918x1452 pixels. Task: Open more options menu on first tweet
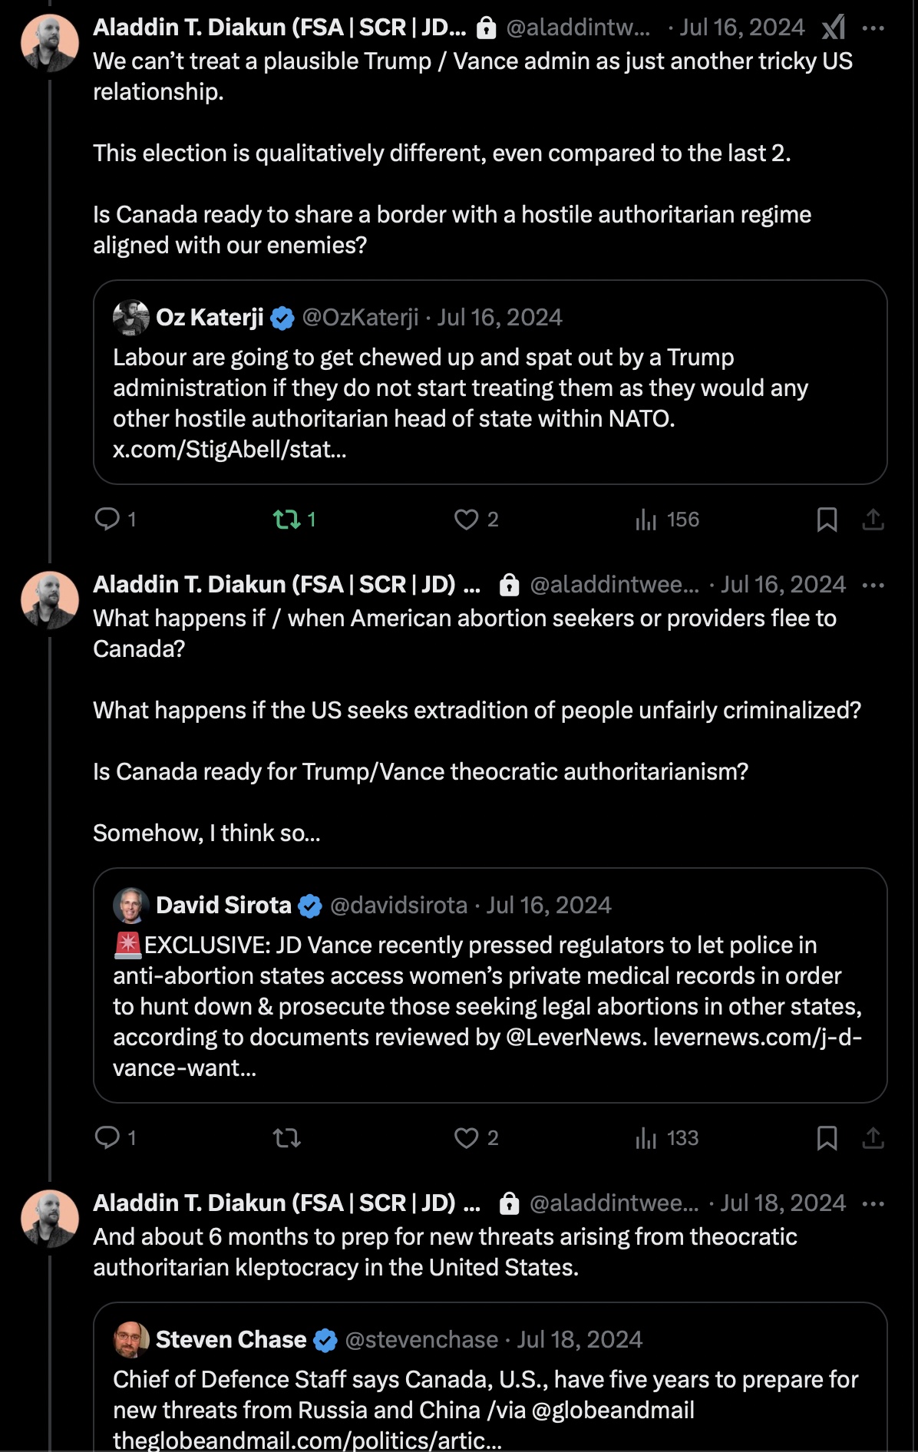click(x=873, y=28)
